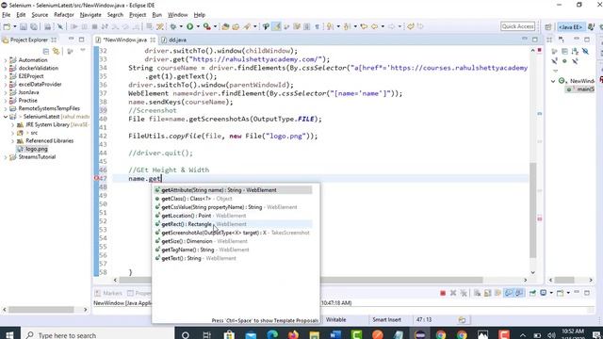Click Remove All Terminated Launches icon
The image size is (603, 339).
pos(464,293)
